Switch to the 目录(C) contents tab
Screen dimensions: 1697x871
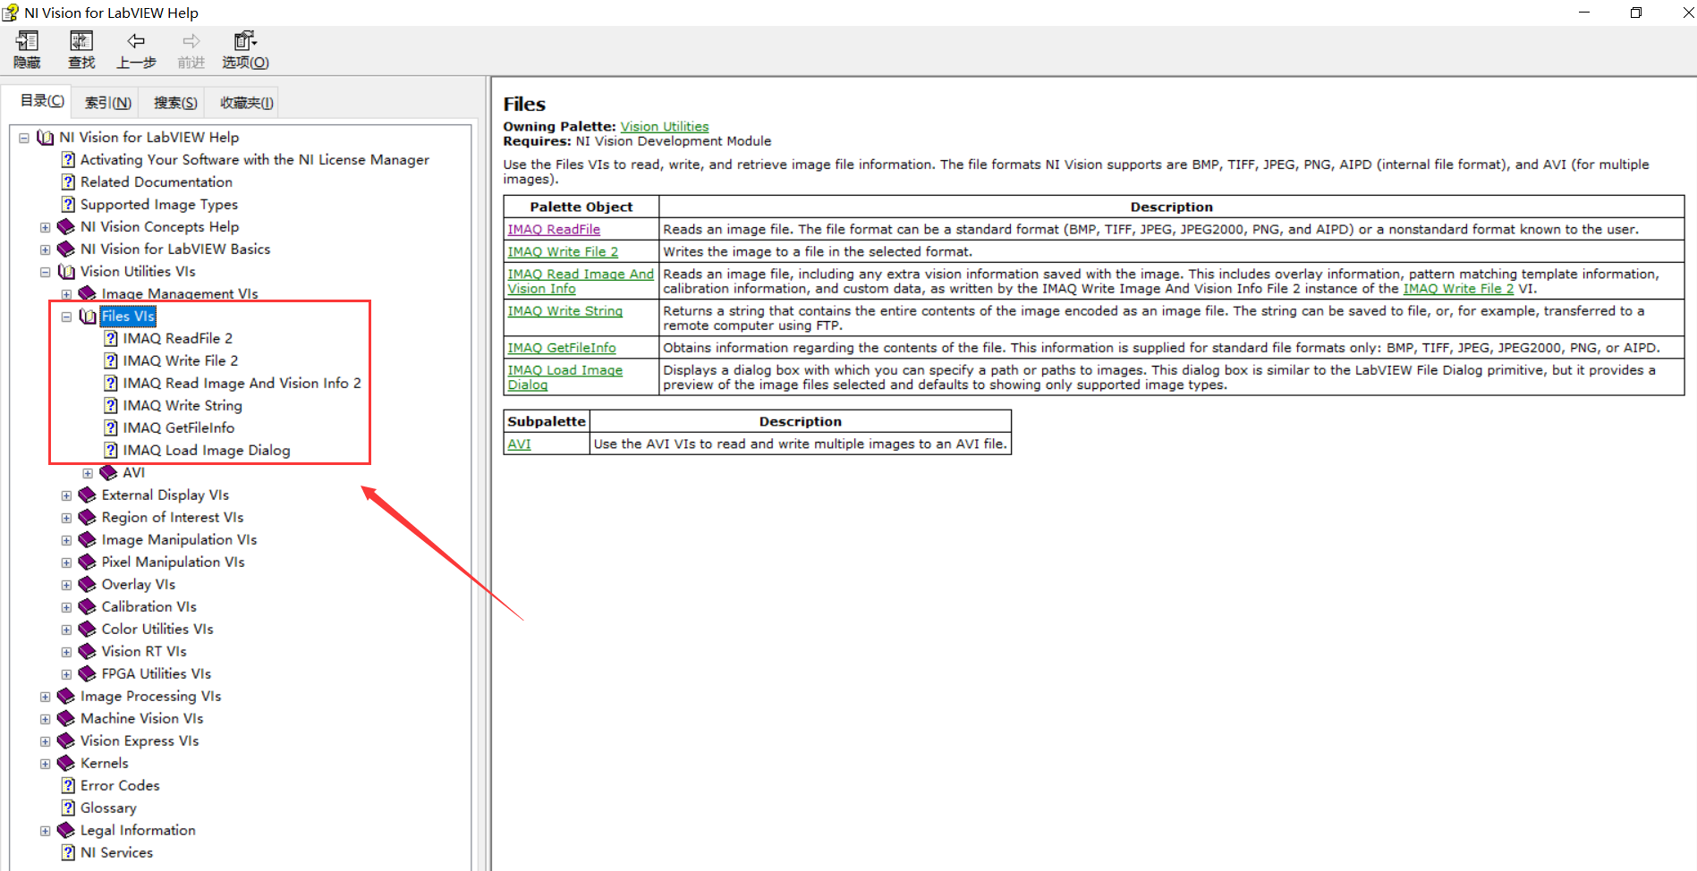(x=42, y=101)
